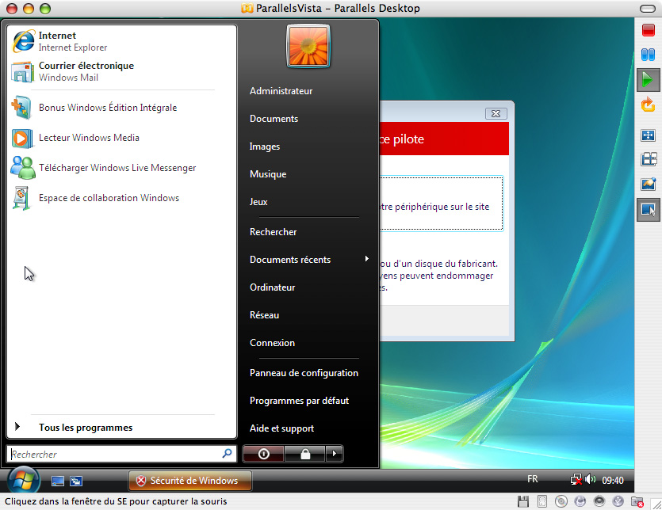The image size is (662, 510).
Task: Click the USB device status icon
Action: click(618, 501)
